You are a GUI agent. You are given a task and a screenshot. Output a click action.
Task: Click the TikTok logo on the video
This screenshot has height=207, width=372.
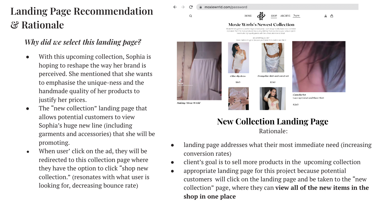tap(180, 81)
